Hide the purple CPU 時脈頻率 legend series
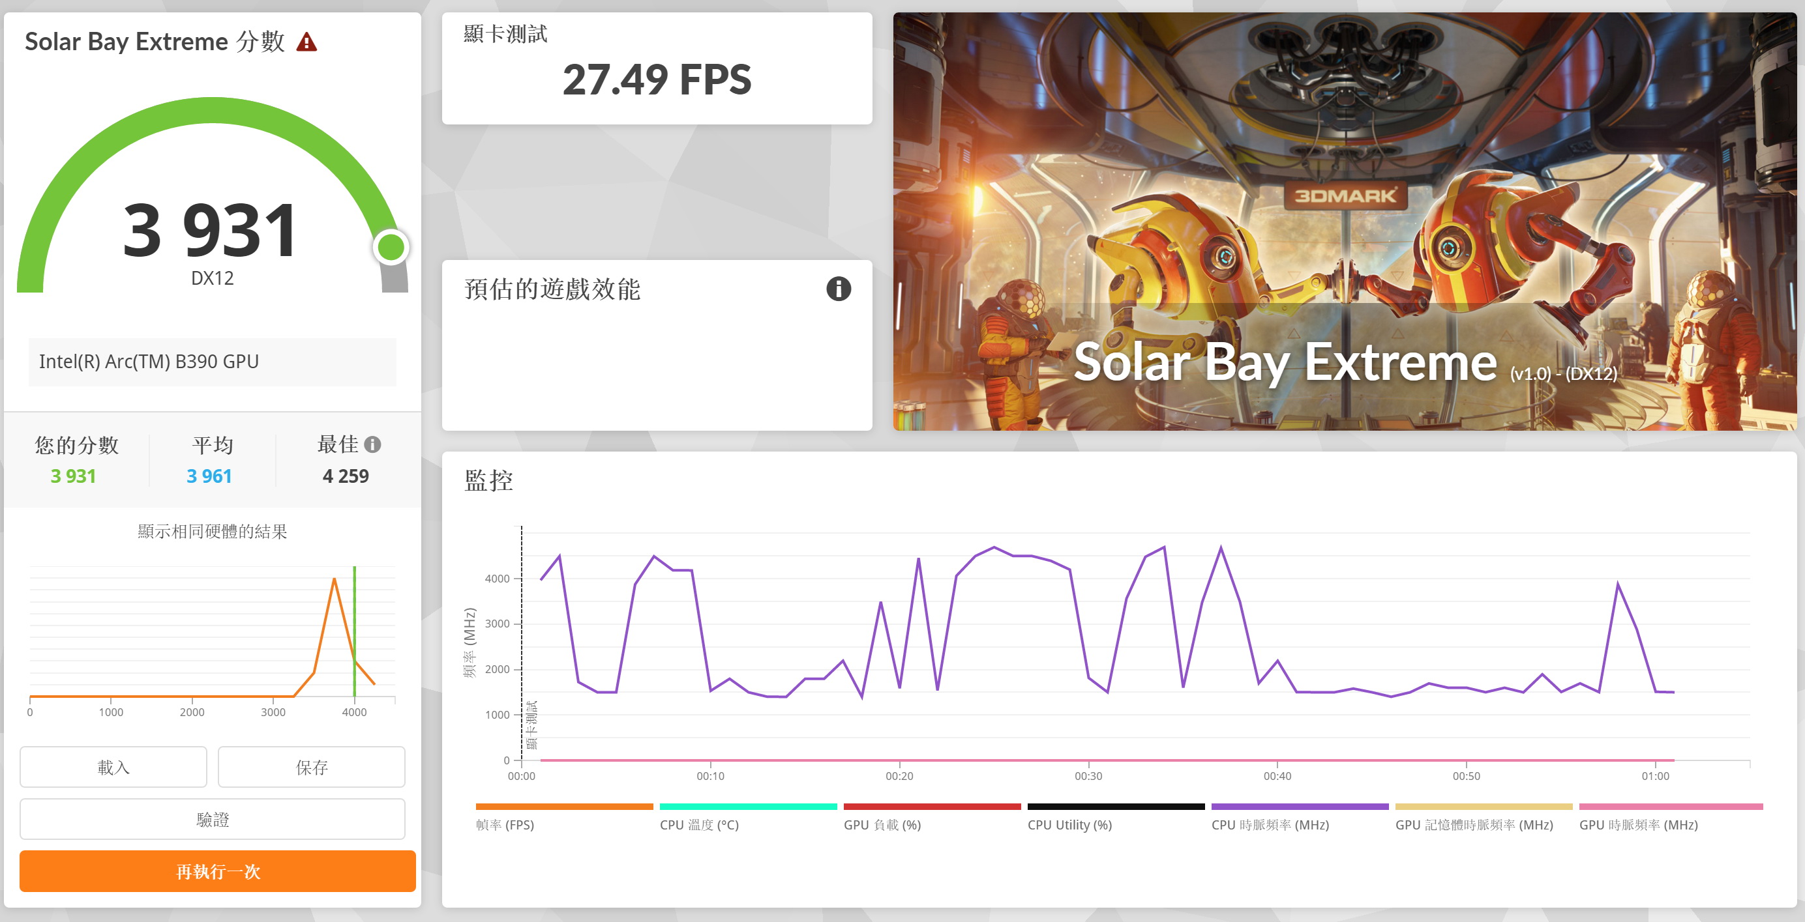 coord(1270,825)
